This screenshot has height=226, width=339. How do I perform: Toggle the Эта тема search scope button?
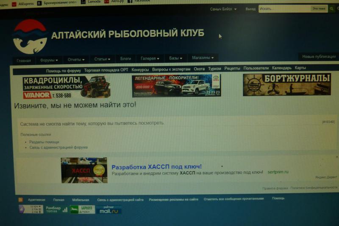[319, 8]
